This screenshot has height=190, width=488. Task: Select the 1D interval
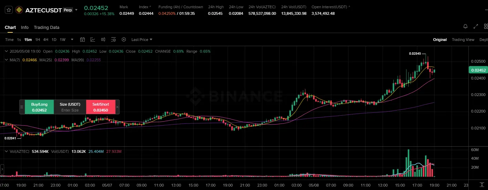click(54, 40)
